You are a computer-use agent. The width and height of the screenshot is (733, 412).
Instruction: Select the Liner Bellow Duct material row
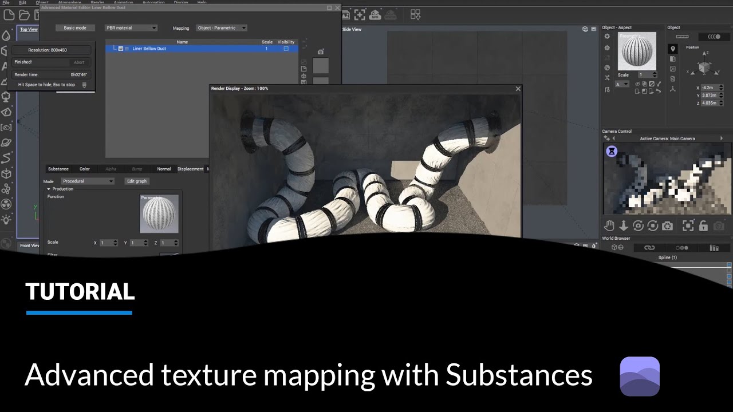202,49
